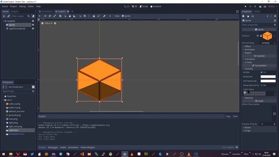This screenshot has width=279, height=157.
Task: Open the TextureRegion bottom panel
Action: (88, 147)
